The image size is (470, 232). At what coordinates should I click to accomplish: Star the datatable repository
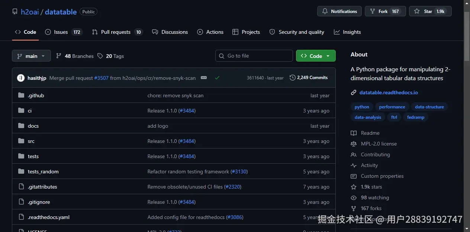click(x=430, y=11)
